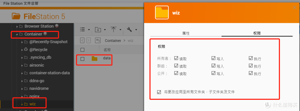The image size is (300, 111).
Task: Click the FileStation 5 logo
Action: click(x=38, y=16)
